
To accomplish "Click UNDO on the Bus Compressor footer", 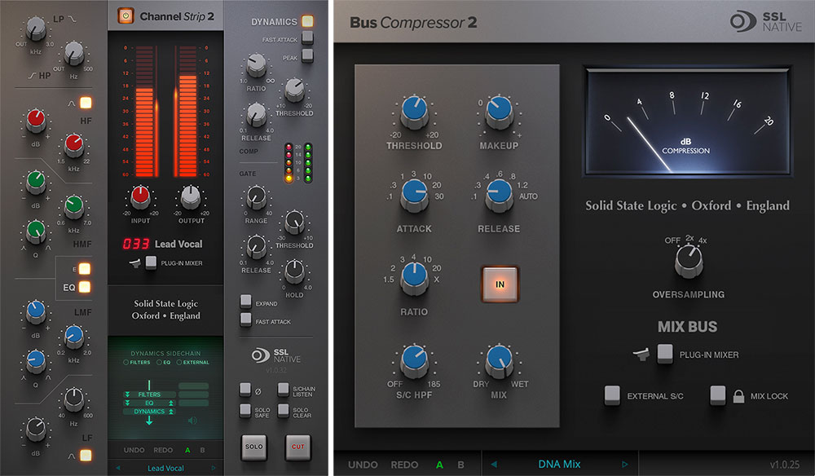I will pos(362,463).
